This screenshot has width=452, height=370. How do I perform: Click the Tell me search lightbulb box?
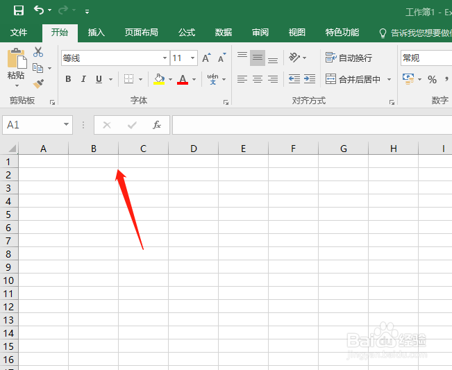pyautogui.click(x=415, y=33)
